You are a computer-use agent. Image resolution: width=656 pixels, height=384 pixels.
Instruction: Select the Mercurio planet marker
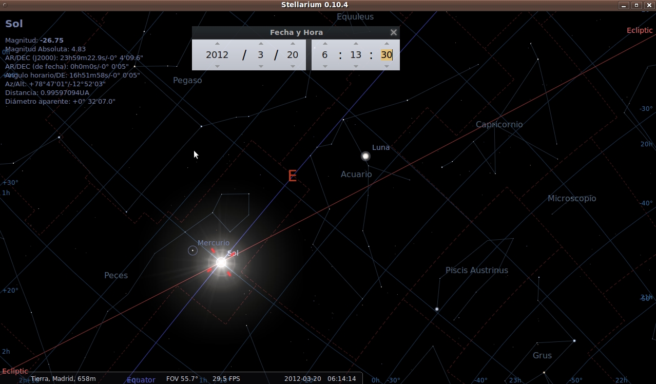click(192, 251)
